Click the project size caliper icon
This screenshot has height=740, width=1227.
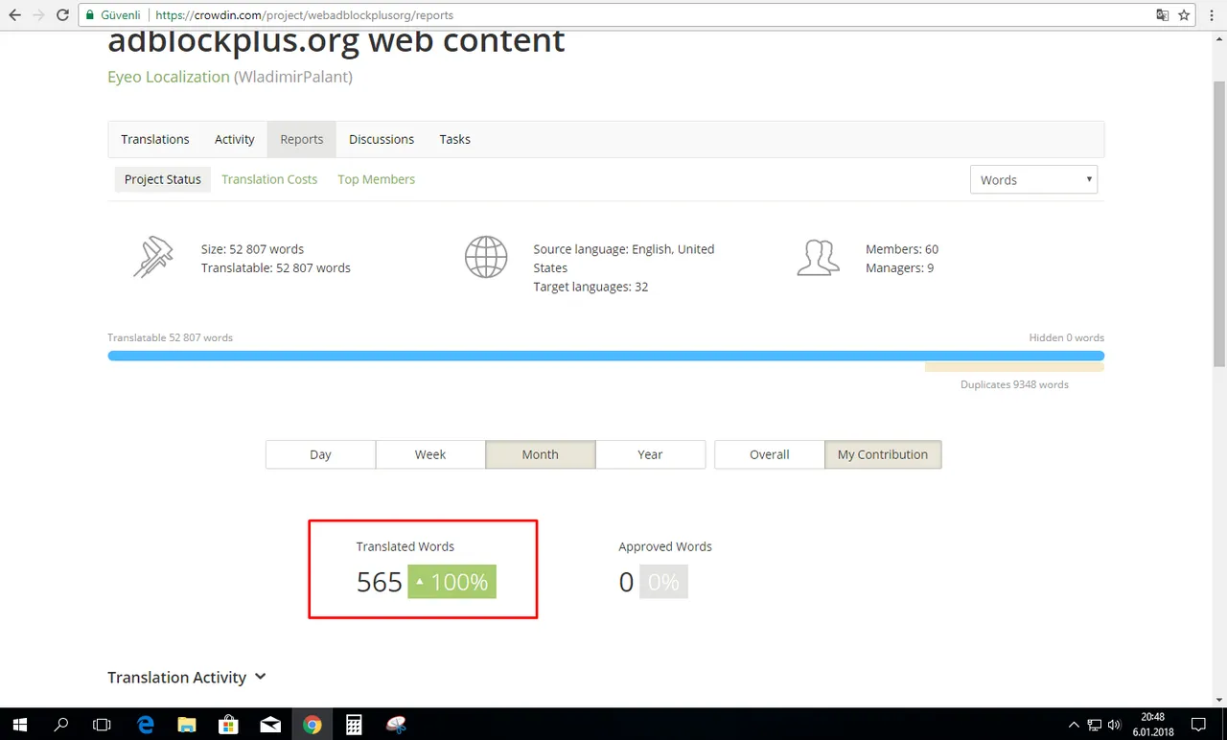pyautogui.click(x=153, y=257)
